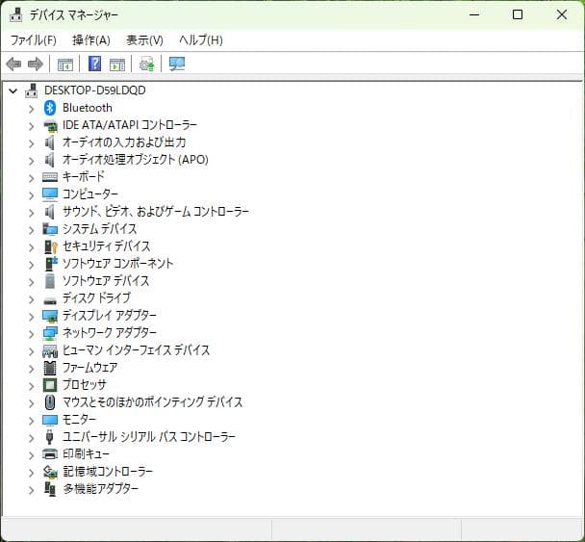The image size is (585, 542).
Task: Expand the システム デバイス category
Action: tap(32, 229)
